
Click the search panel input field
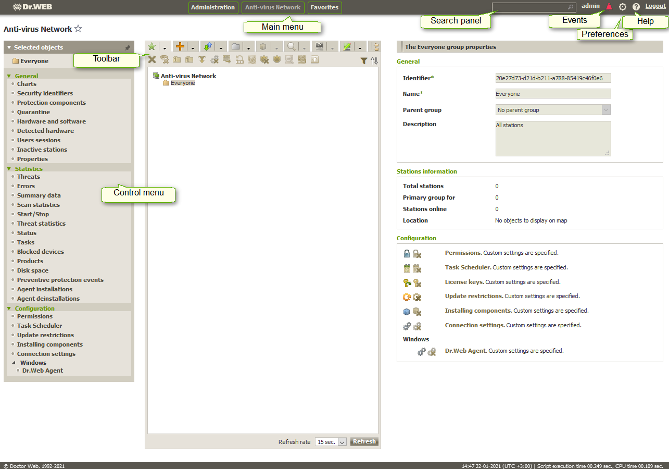click(x=534, y=7)
